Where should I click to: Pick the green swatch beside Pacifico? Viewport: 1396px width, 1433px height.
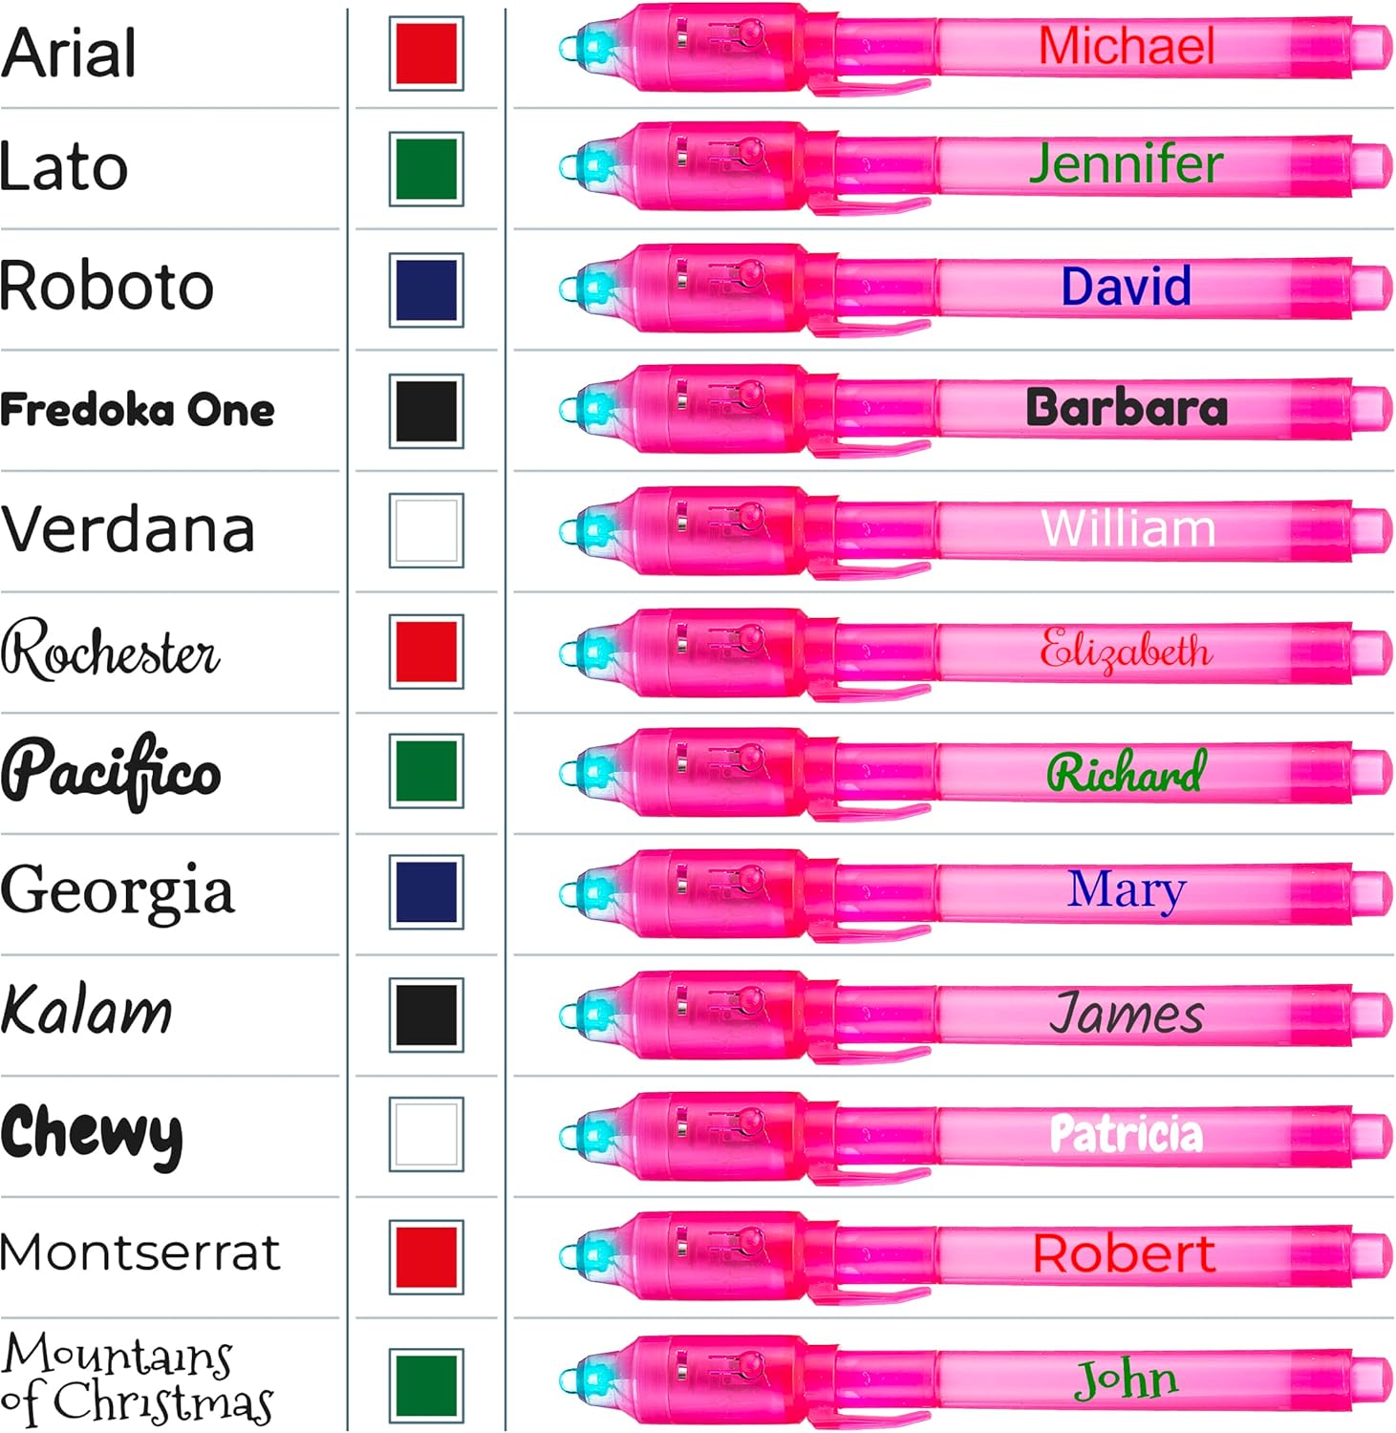click(x=426, y=771)
